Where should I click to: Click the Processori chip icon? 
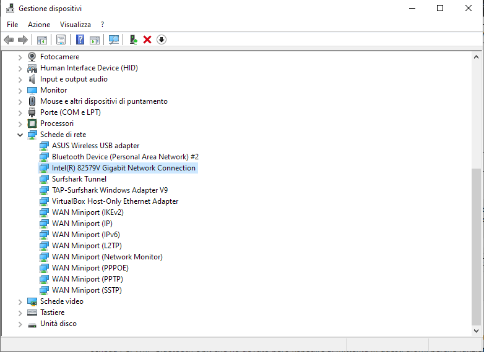(x=32, y=124)
